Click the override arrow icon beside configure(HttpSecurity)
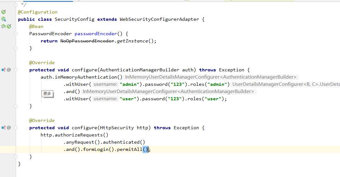 click(x=3, y=128)
